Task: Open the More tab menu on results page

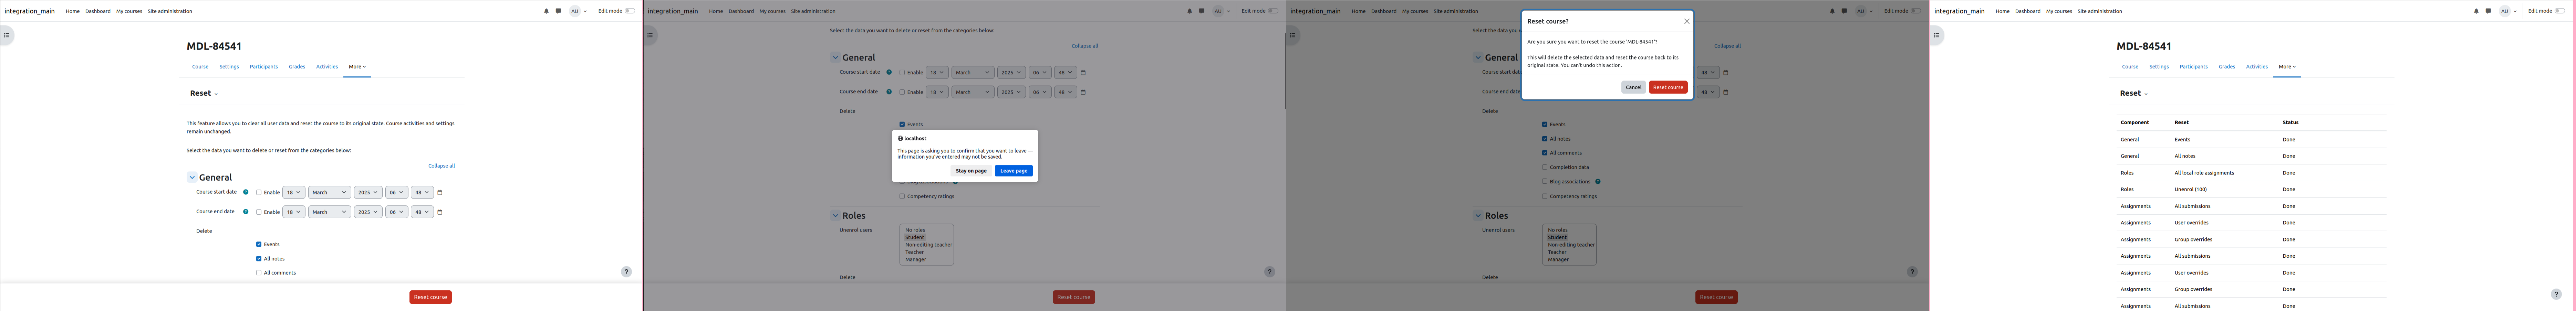Action: point(2287,67)
